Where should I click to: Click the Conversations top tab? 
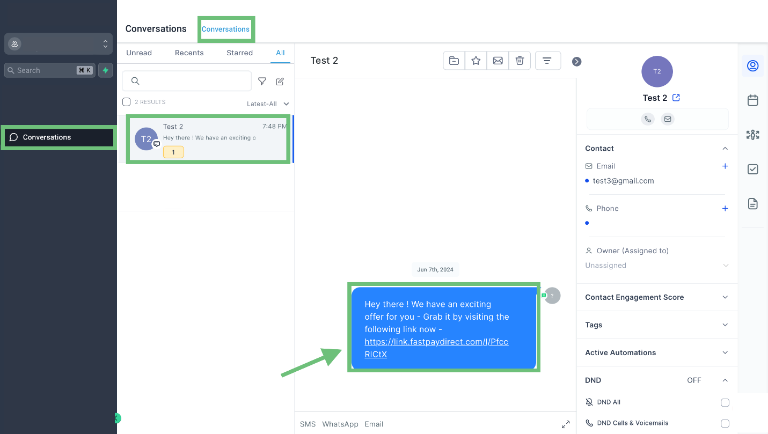pos(225,29)
